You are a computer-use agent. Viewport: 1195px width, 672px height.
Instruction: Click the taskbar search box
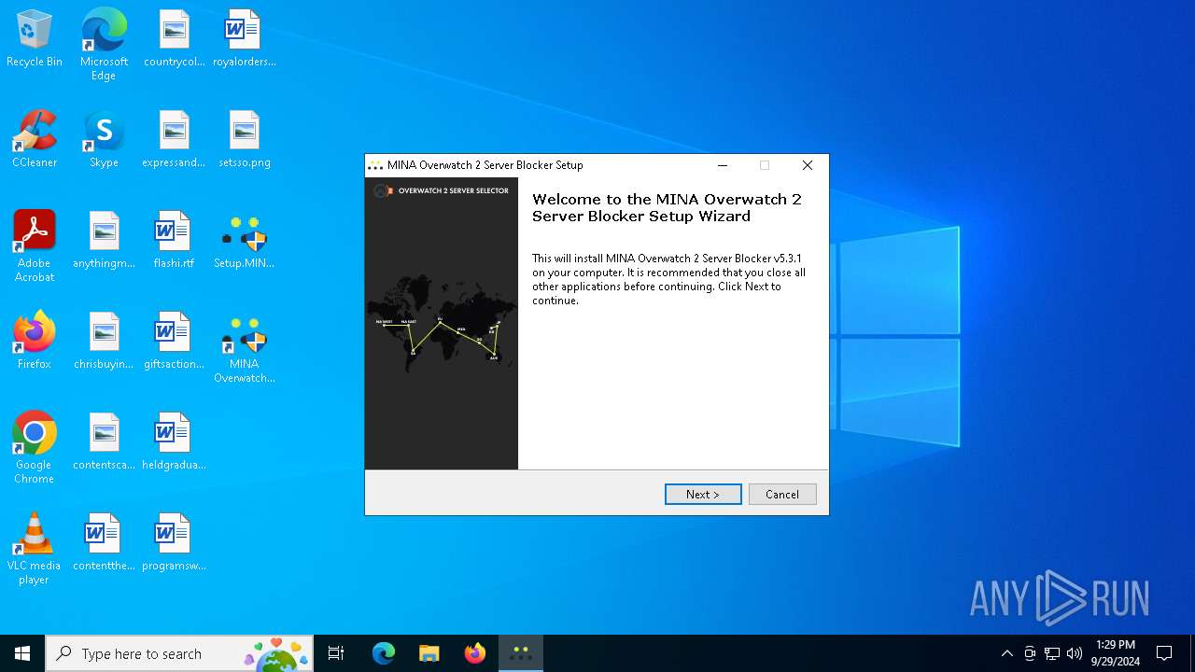tap(179, 653)
